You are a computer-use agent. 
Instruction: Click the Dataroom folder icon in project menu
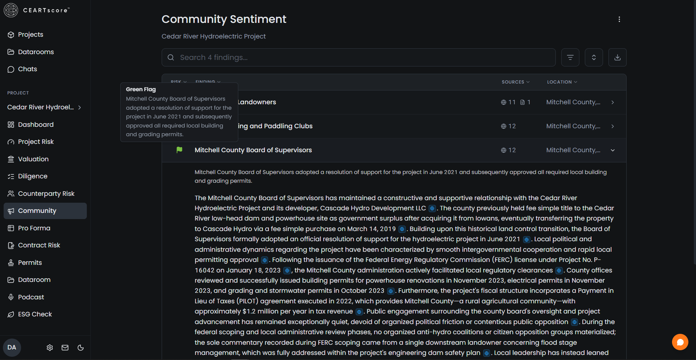(x=11, y=280)
